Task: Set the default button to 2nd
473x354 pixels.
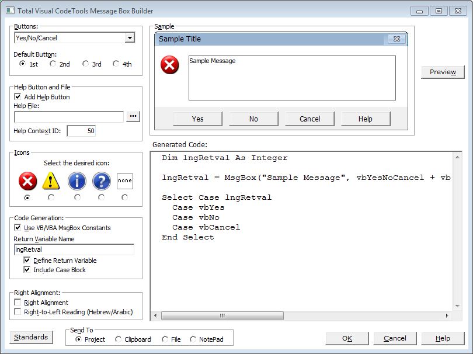Action: coord(53,64)
